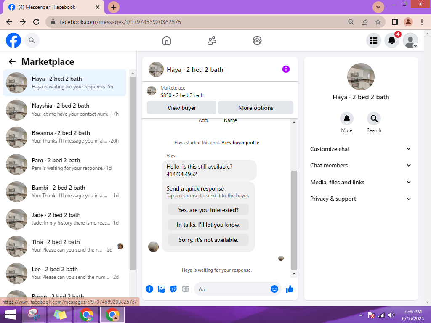Open the tab search dropdown arrow
This screenshot has height=323, width=431.
[x=378, y=7]
